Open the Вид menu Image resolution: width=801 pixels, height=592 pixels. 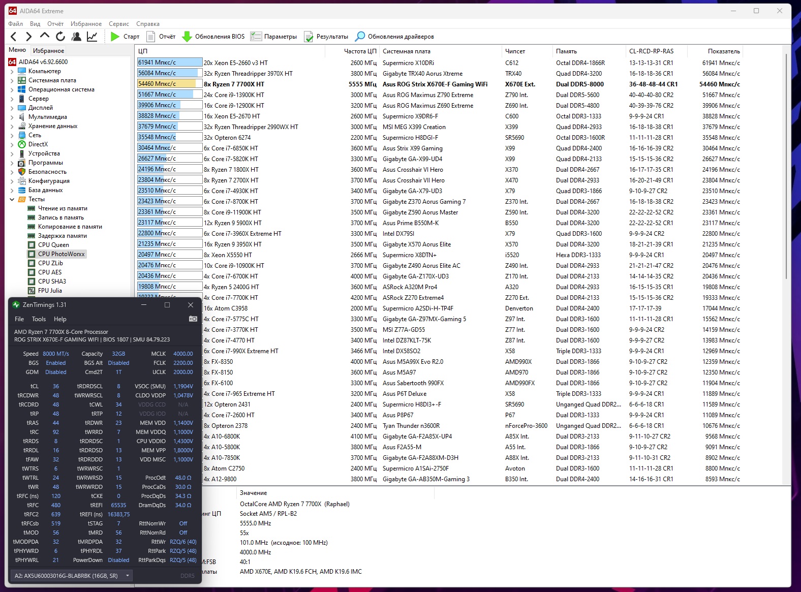pyautogui.click(x=35, y=24)
